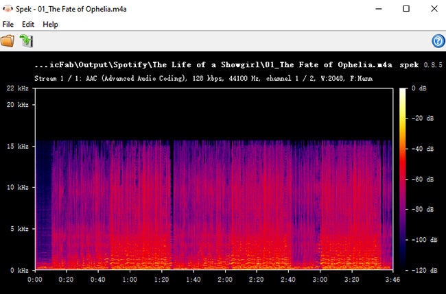Click the 2:40 time axis label
This screenshot has height=294, width=446.
coord(288,280)
